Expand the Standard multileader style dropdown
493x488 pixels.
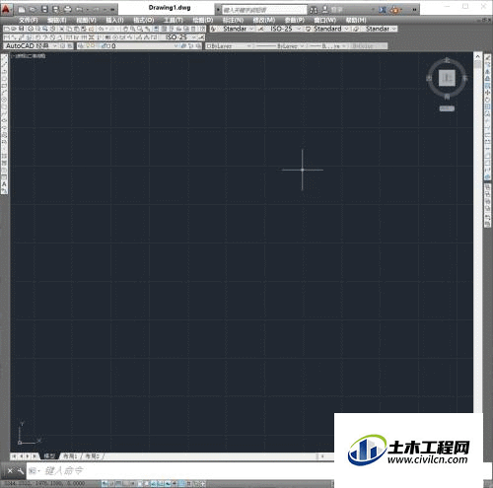[x=393, y=29]
